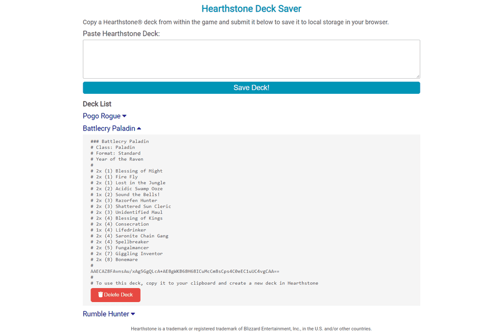Click the 'To use this deck' instruction line

[x=204, y=283]
